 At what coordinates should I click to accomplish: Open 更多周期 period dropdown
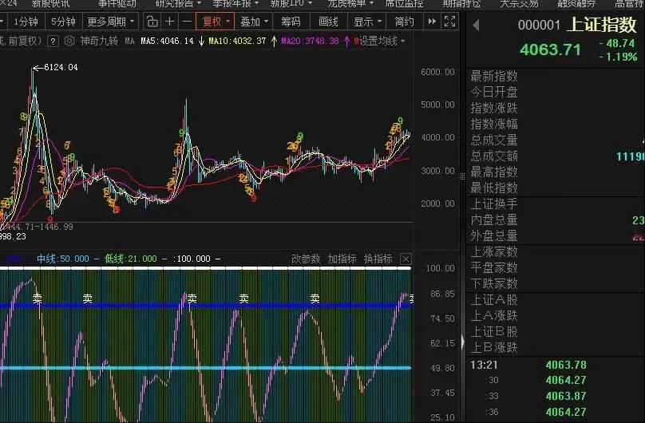tap(111, 22)
